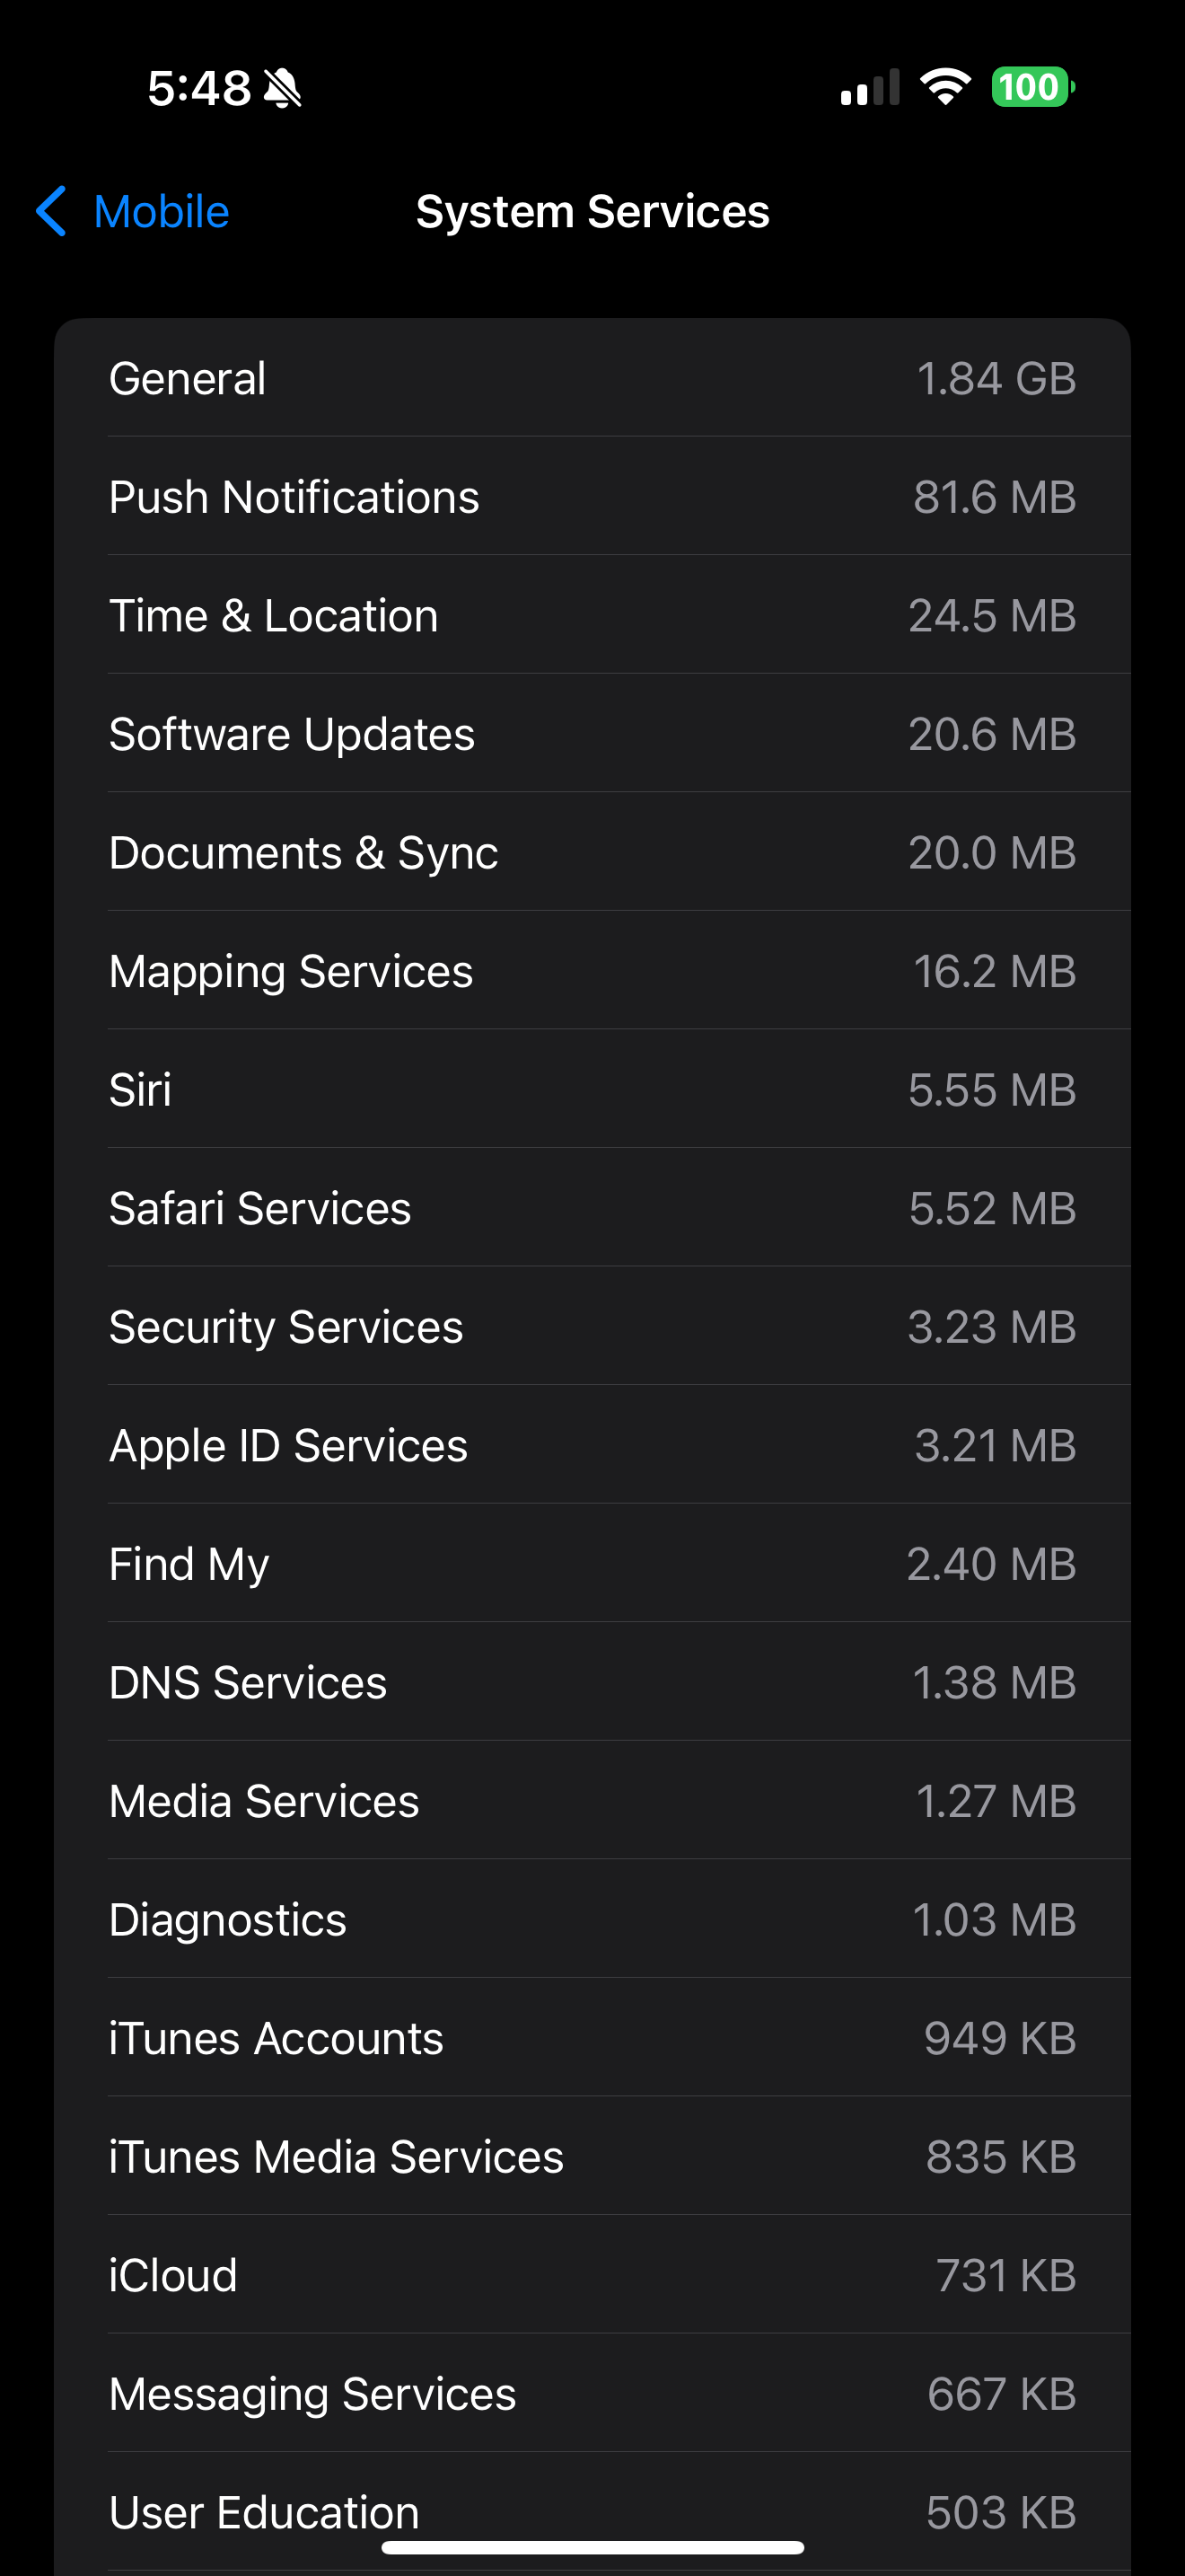Tap Mapping Services data entry
This screenshot has width=1185, height=2576.
coord(592,971)
